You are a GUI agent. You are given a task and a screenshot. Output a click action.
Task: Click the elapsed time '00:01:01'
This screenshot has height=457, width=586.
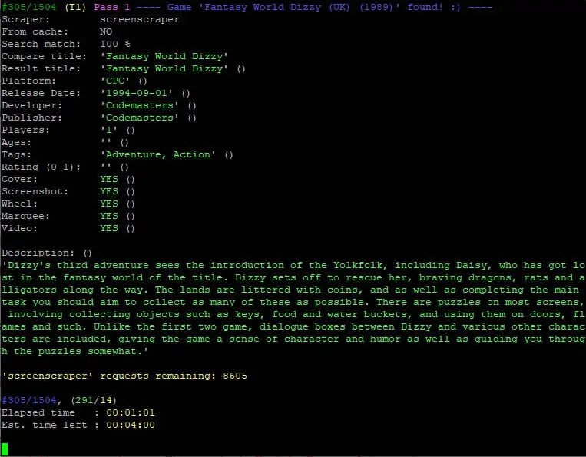click(130, 413)
